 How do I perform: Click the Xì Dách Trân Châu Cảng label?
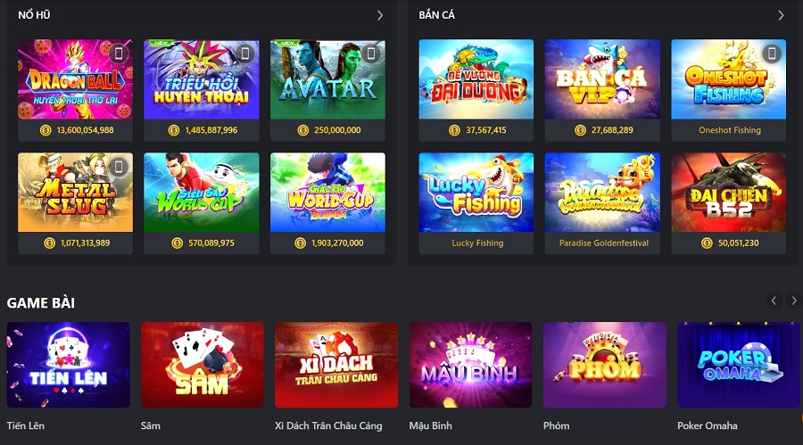point(328,425)
